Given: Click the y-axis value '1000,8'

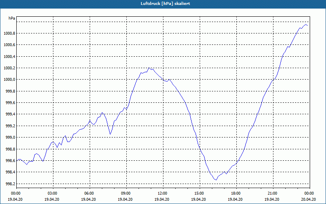Looking at the screenshot, I should [9, 33].
